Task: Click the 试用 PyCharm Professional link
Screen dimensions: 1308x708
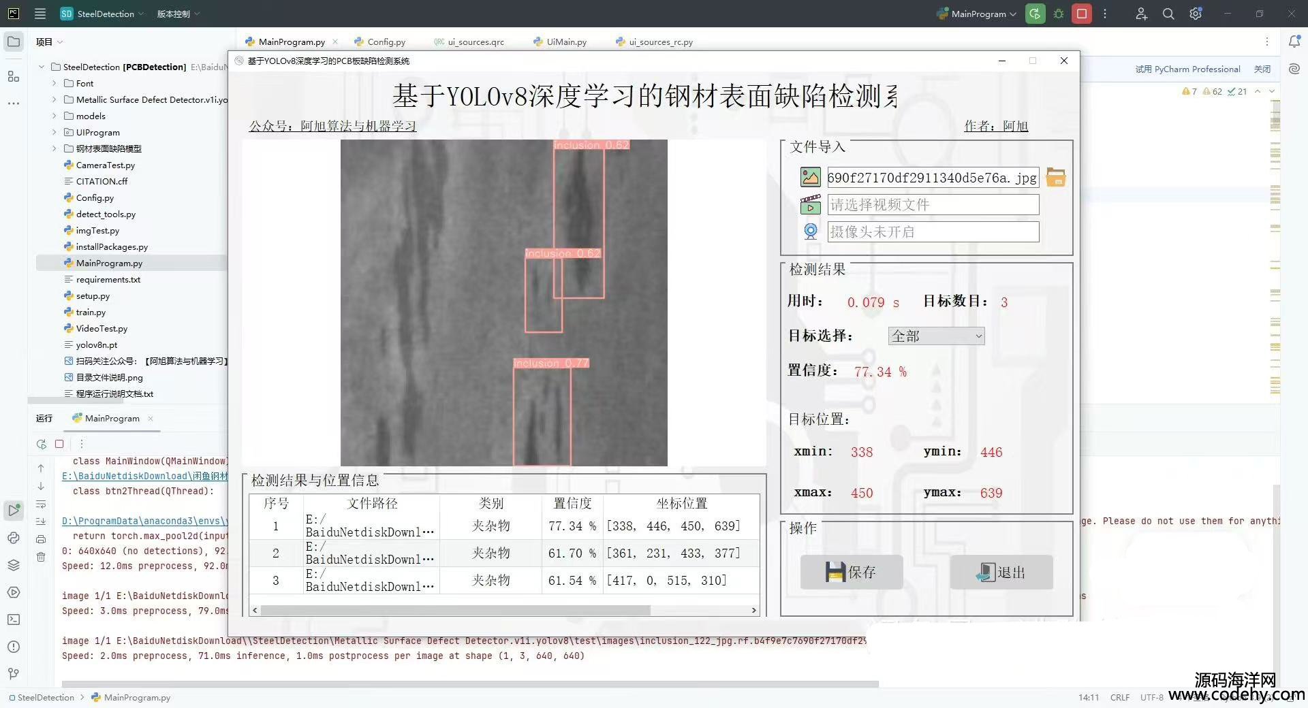Action: tap(1187, 69)
